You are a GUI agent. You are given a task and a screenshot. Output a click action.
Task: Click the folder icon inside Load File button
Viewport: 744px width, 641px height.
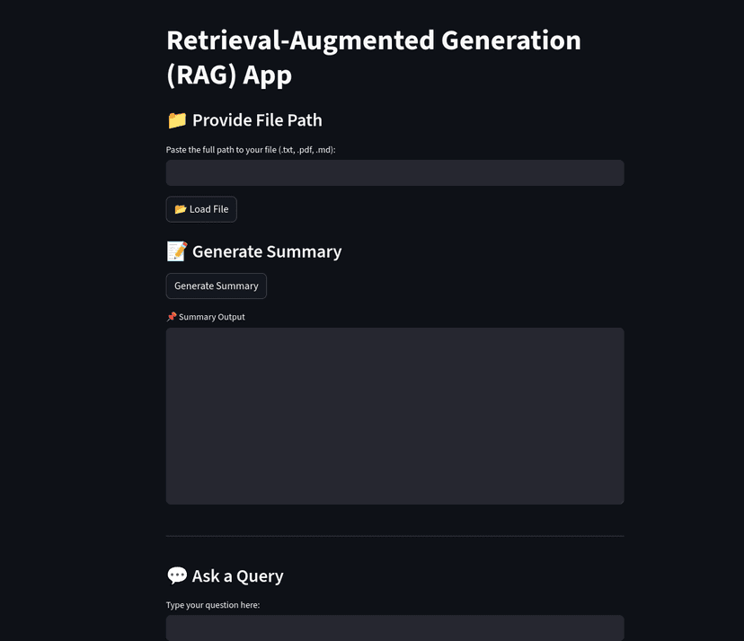pos(180,208)
